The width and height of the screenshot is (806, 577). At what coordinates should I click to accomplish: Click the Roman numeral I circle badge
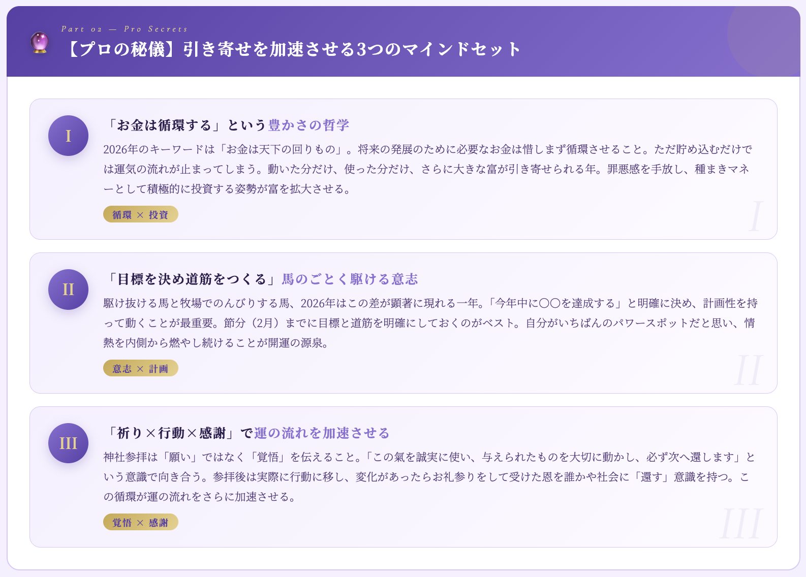[68, 136]
